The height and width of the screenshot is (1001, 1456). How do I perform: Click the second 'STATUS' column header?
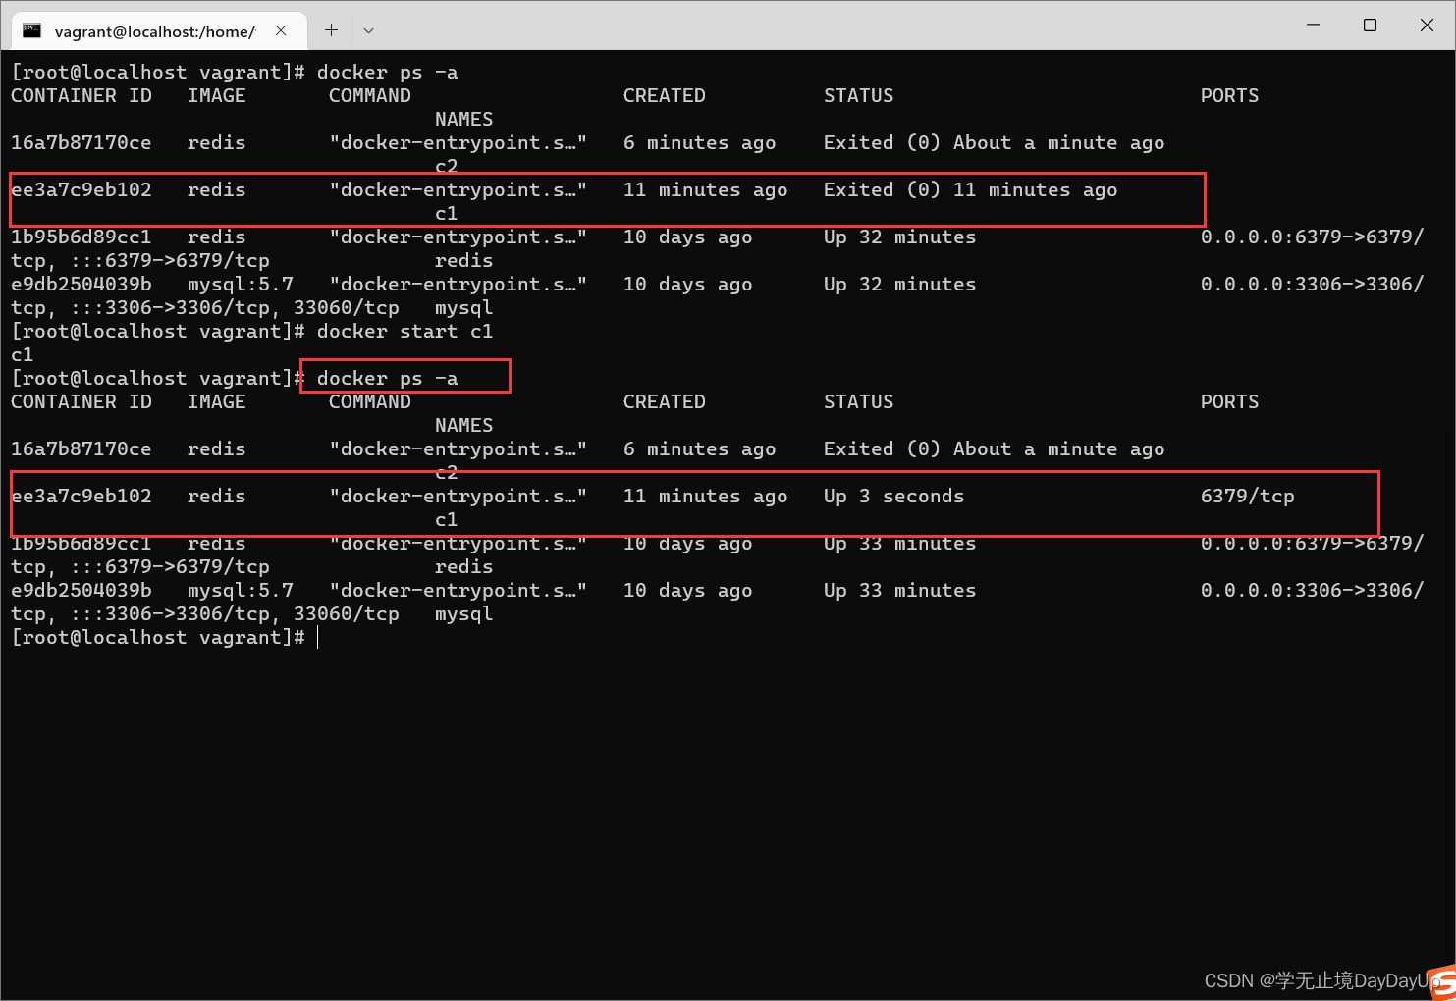tap(858, 402)
